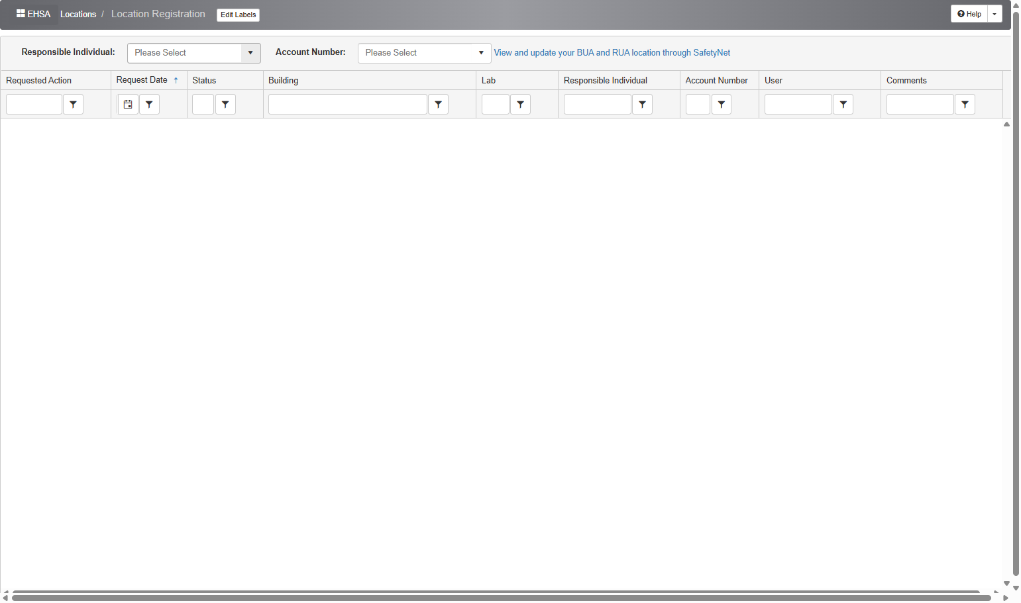Open the Request Date calendar picker
This screenshot has width=1021, height=603.
(x=128, y=105)
